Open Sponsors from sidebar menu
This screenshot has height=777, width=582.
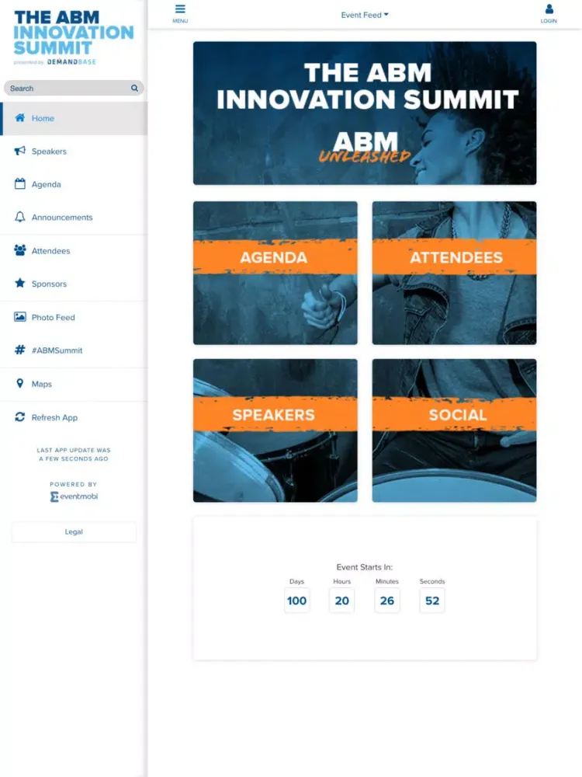pyautogui.click(x=74, y=284)
